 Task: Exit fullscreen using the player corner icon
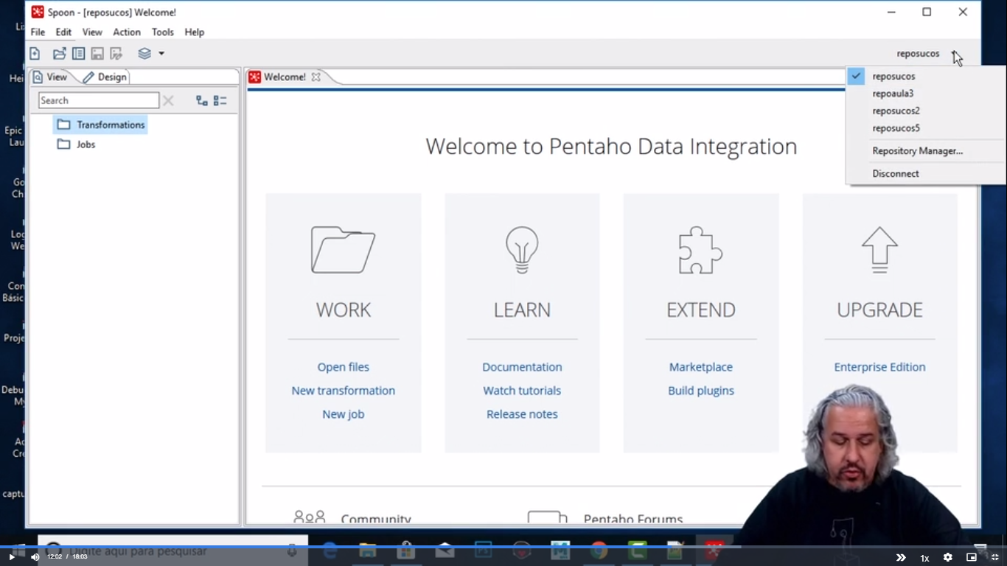tap(994, 558)
